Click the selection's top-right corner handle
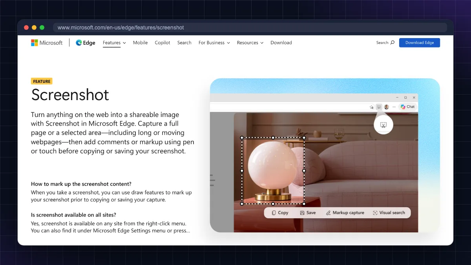The height and width of the screenshot is (265, 471). tap(304, 138)
